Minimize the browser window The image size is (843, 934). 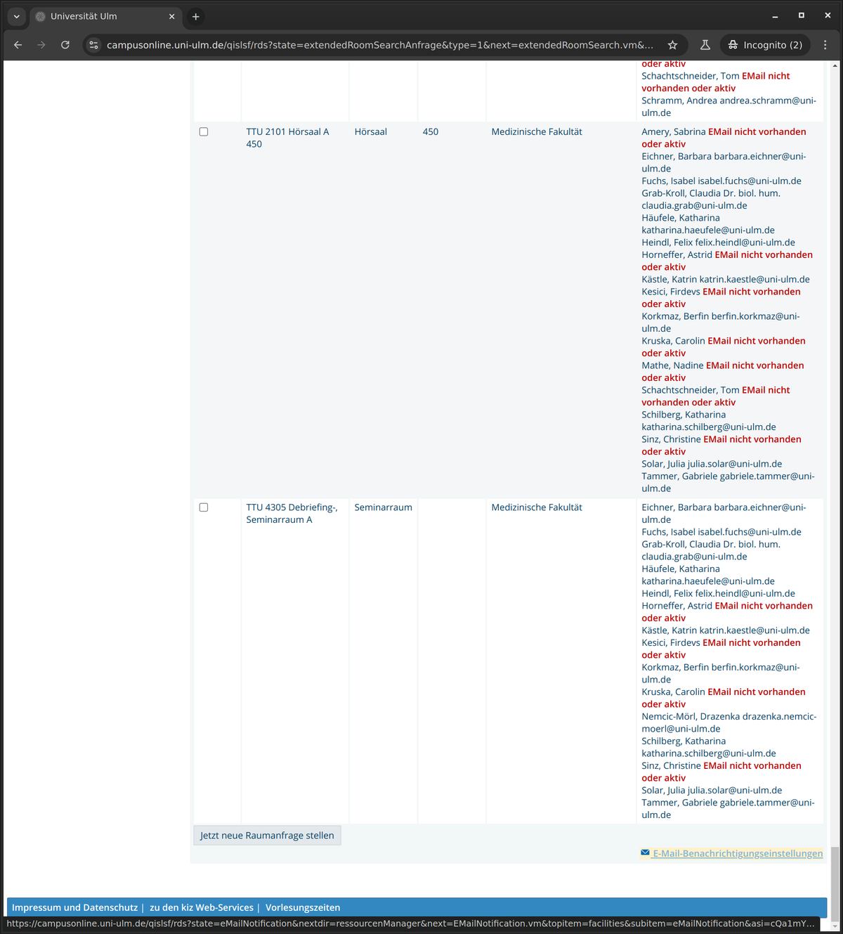775,15
